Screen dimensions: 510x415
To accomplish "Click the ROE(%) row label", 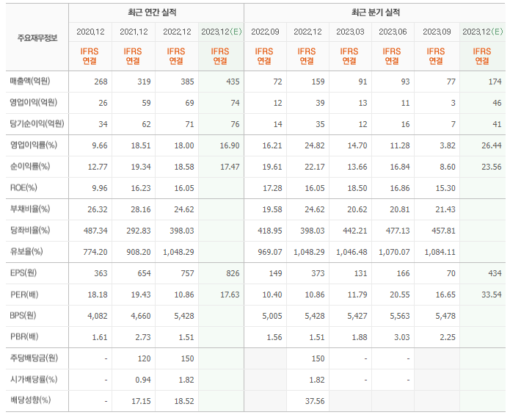I will click(x=23, y=188).
